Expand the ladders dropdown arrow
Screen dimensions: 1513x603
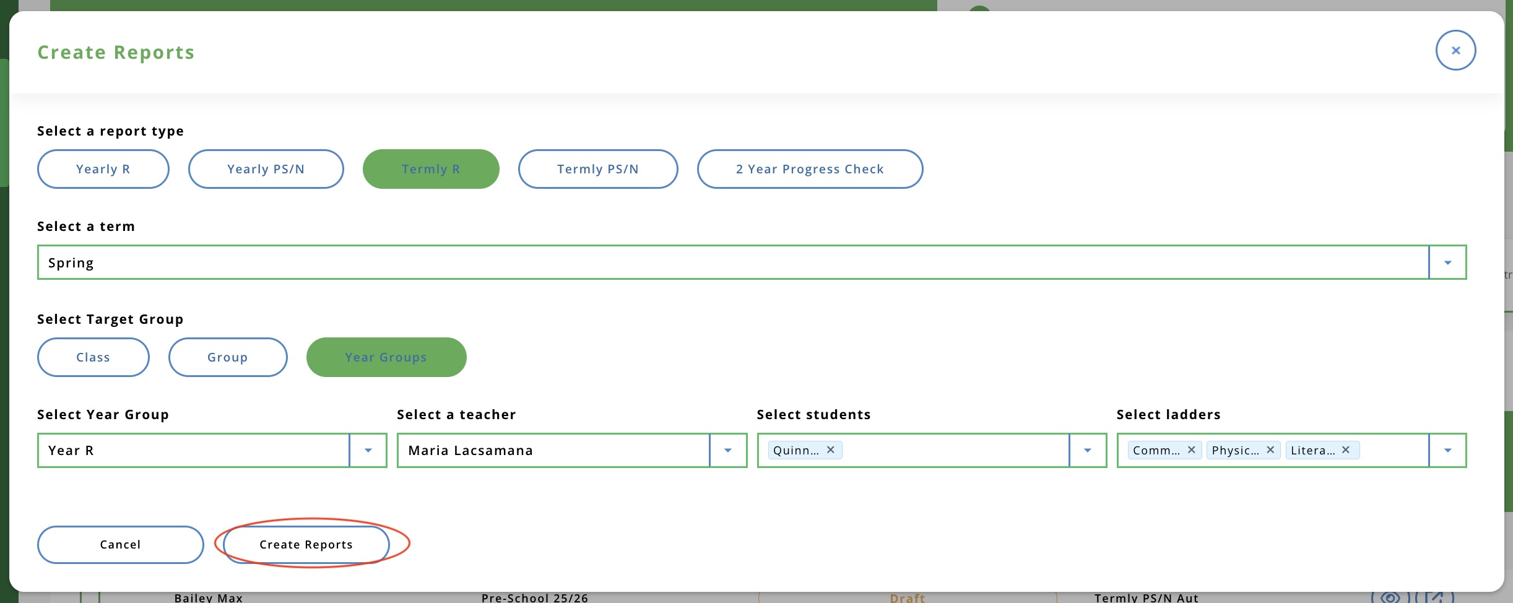[x=1447, y=450]
